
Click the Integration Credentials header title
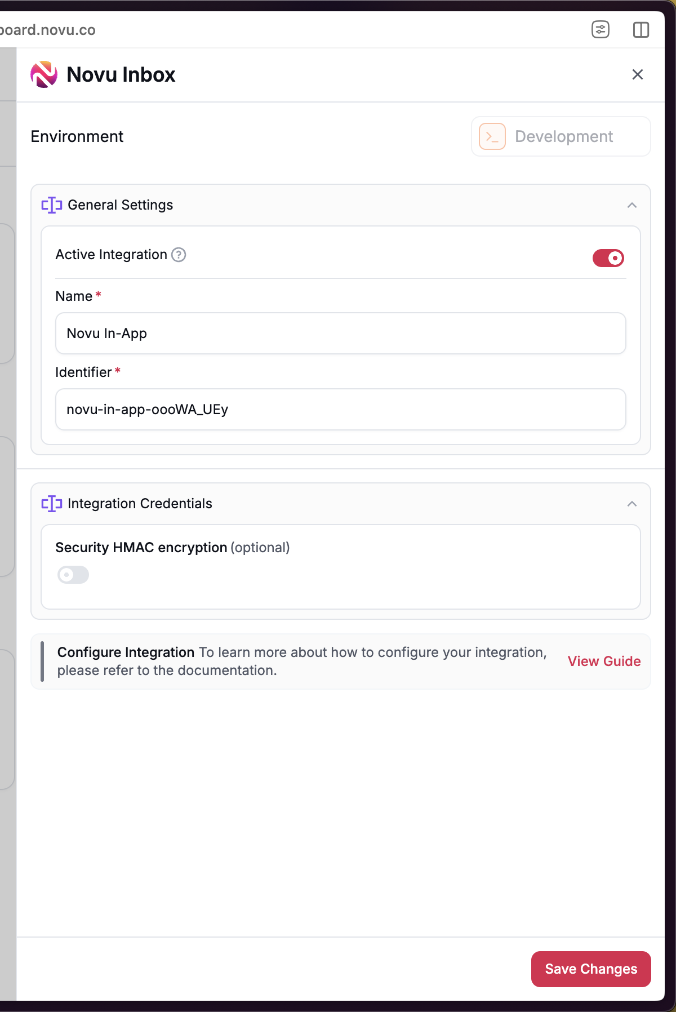point(140,504)
